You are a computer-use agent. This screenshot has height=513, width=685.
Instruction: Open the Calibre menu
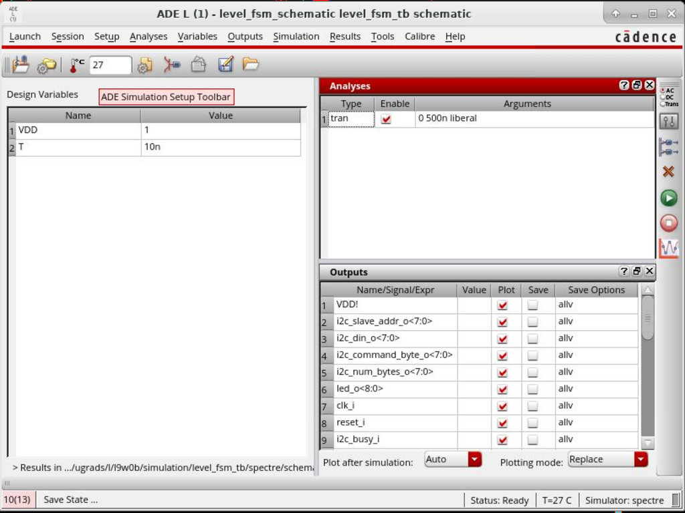coord(420,37)
